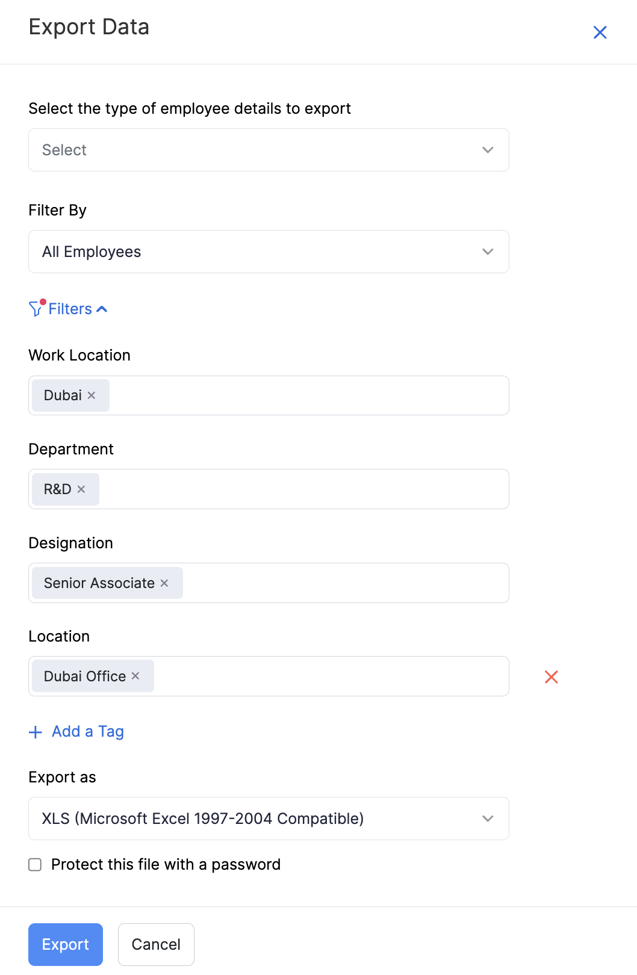This screenshot has width=637, height=975.
Task: Close the Export Data dialog
Action: pyautogui.click(x=600, y=32)
